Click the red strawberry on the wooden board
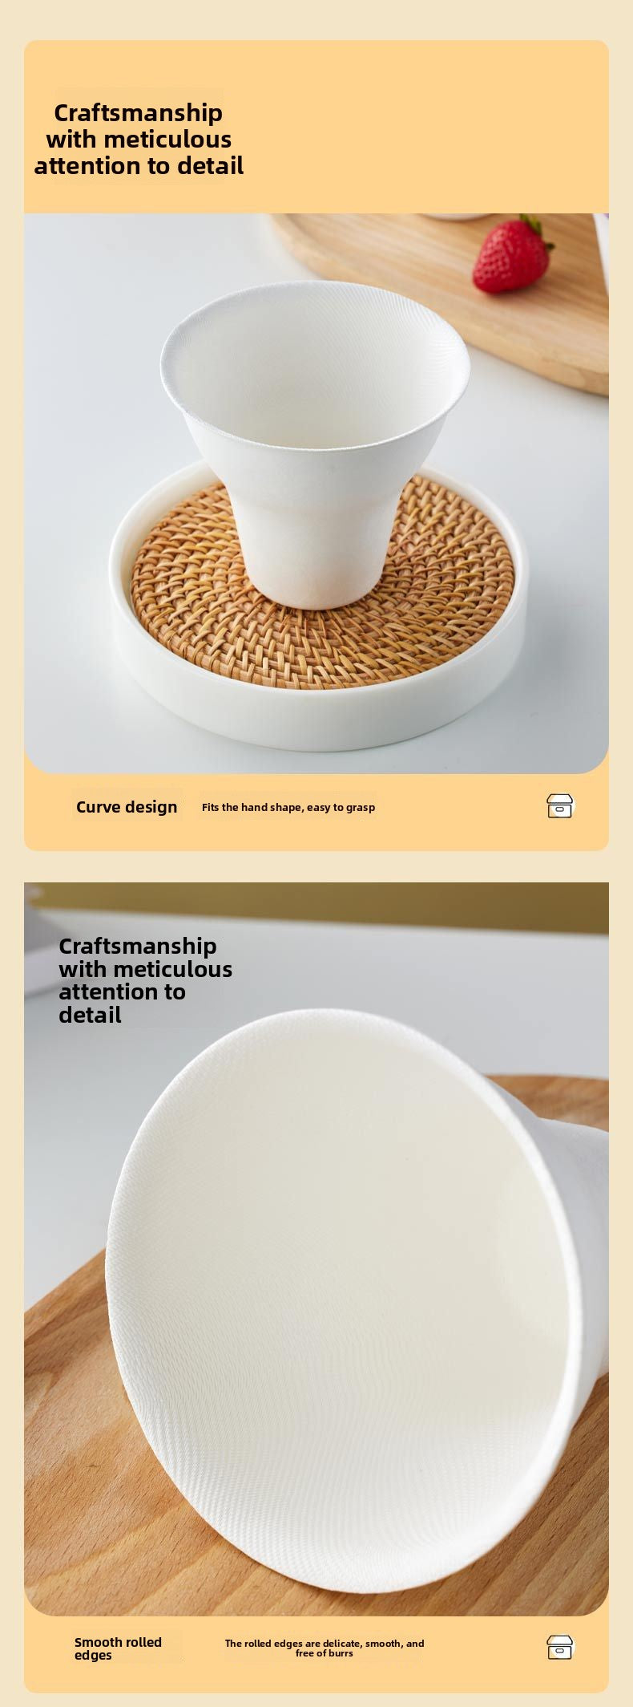Screen dimensions: 633x1707 click(512, 255)
